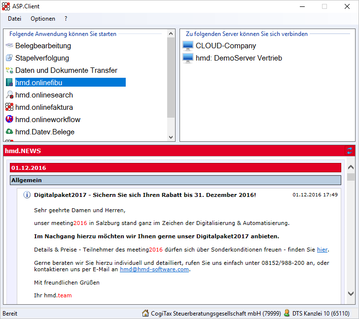Click the Daten und Dokumente Transfer icon

(x=9, y=70)
